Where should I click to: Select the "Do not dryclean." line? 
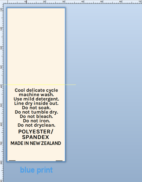pos(36,125)
